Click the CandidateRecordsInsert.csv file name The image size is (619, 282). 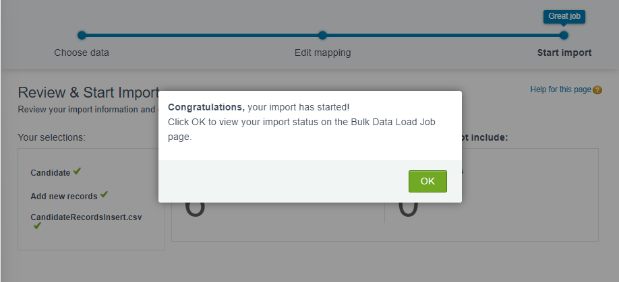(86, 217)
